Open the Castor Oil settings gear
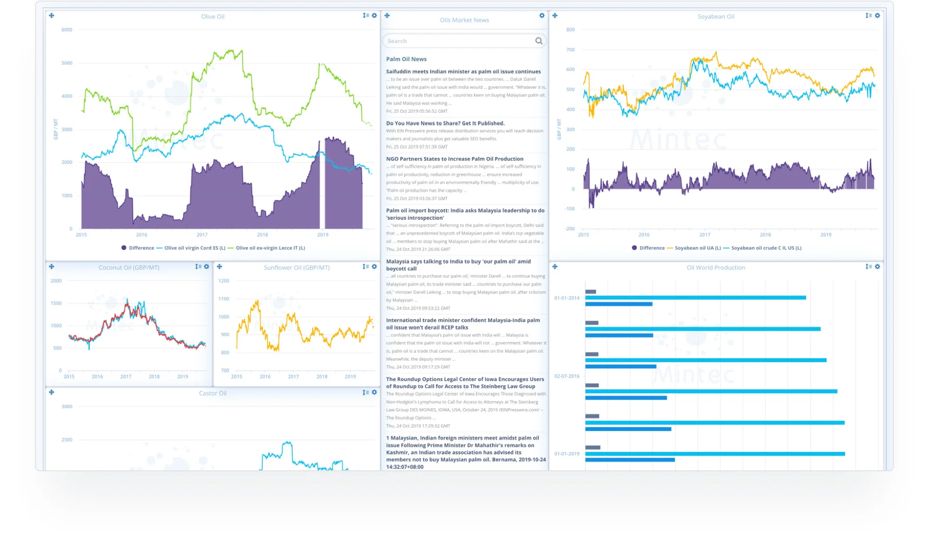 pos(374,393)
